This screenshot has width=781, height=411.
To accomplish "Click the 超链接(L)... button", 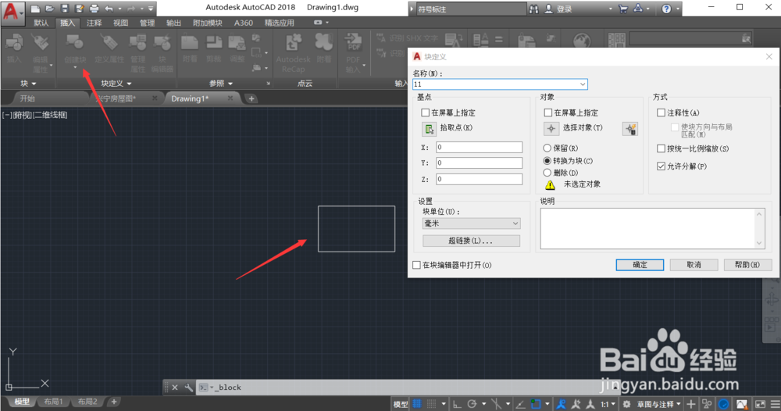I will point(471,241).
